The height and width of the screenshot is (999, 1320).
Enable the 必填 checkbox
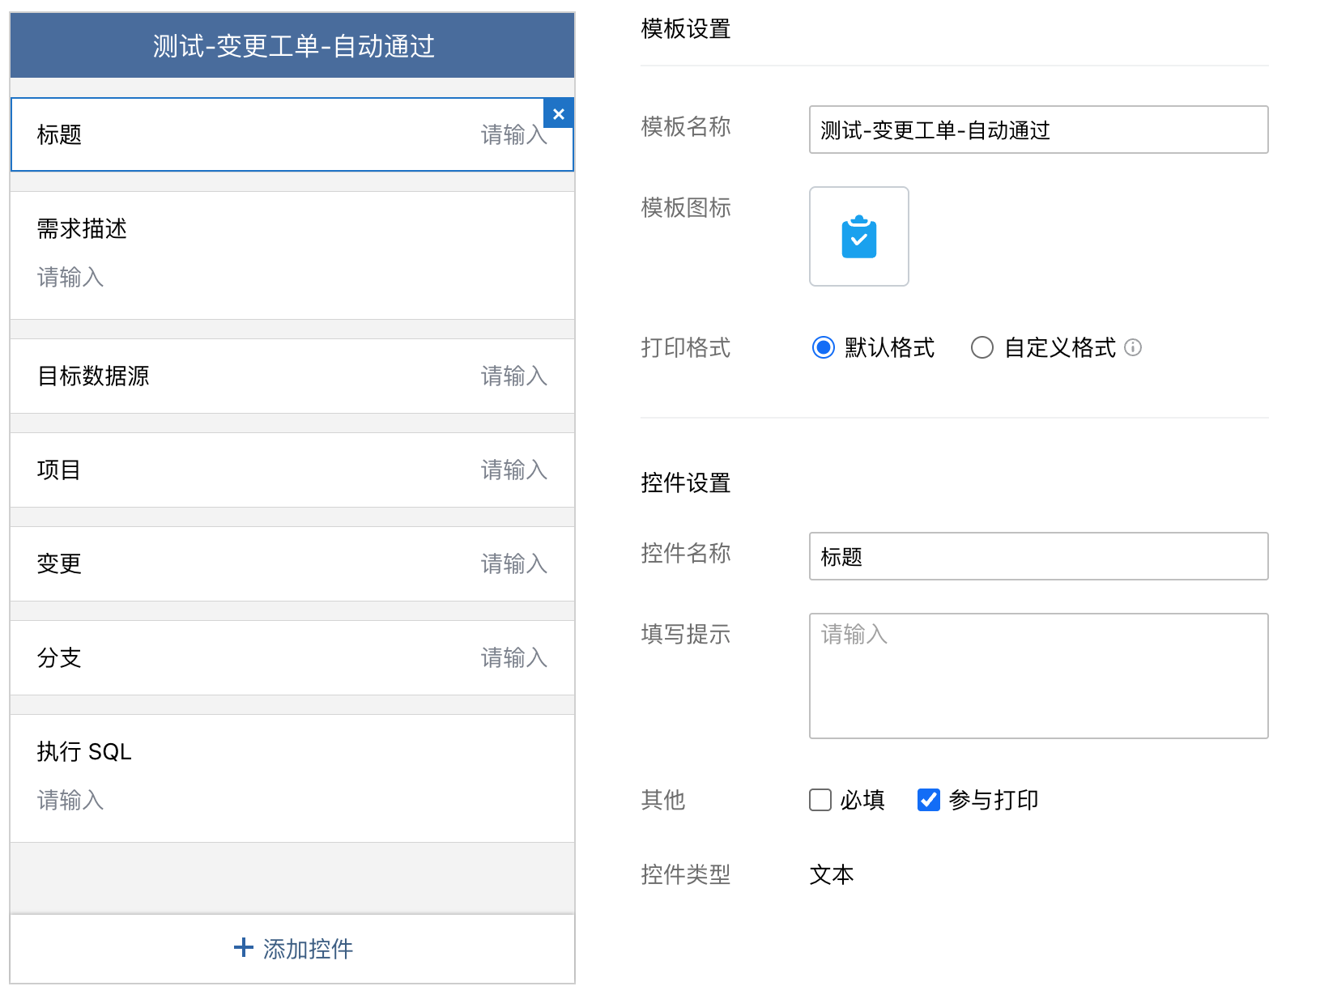(820, 800)
